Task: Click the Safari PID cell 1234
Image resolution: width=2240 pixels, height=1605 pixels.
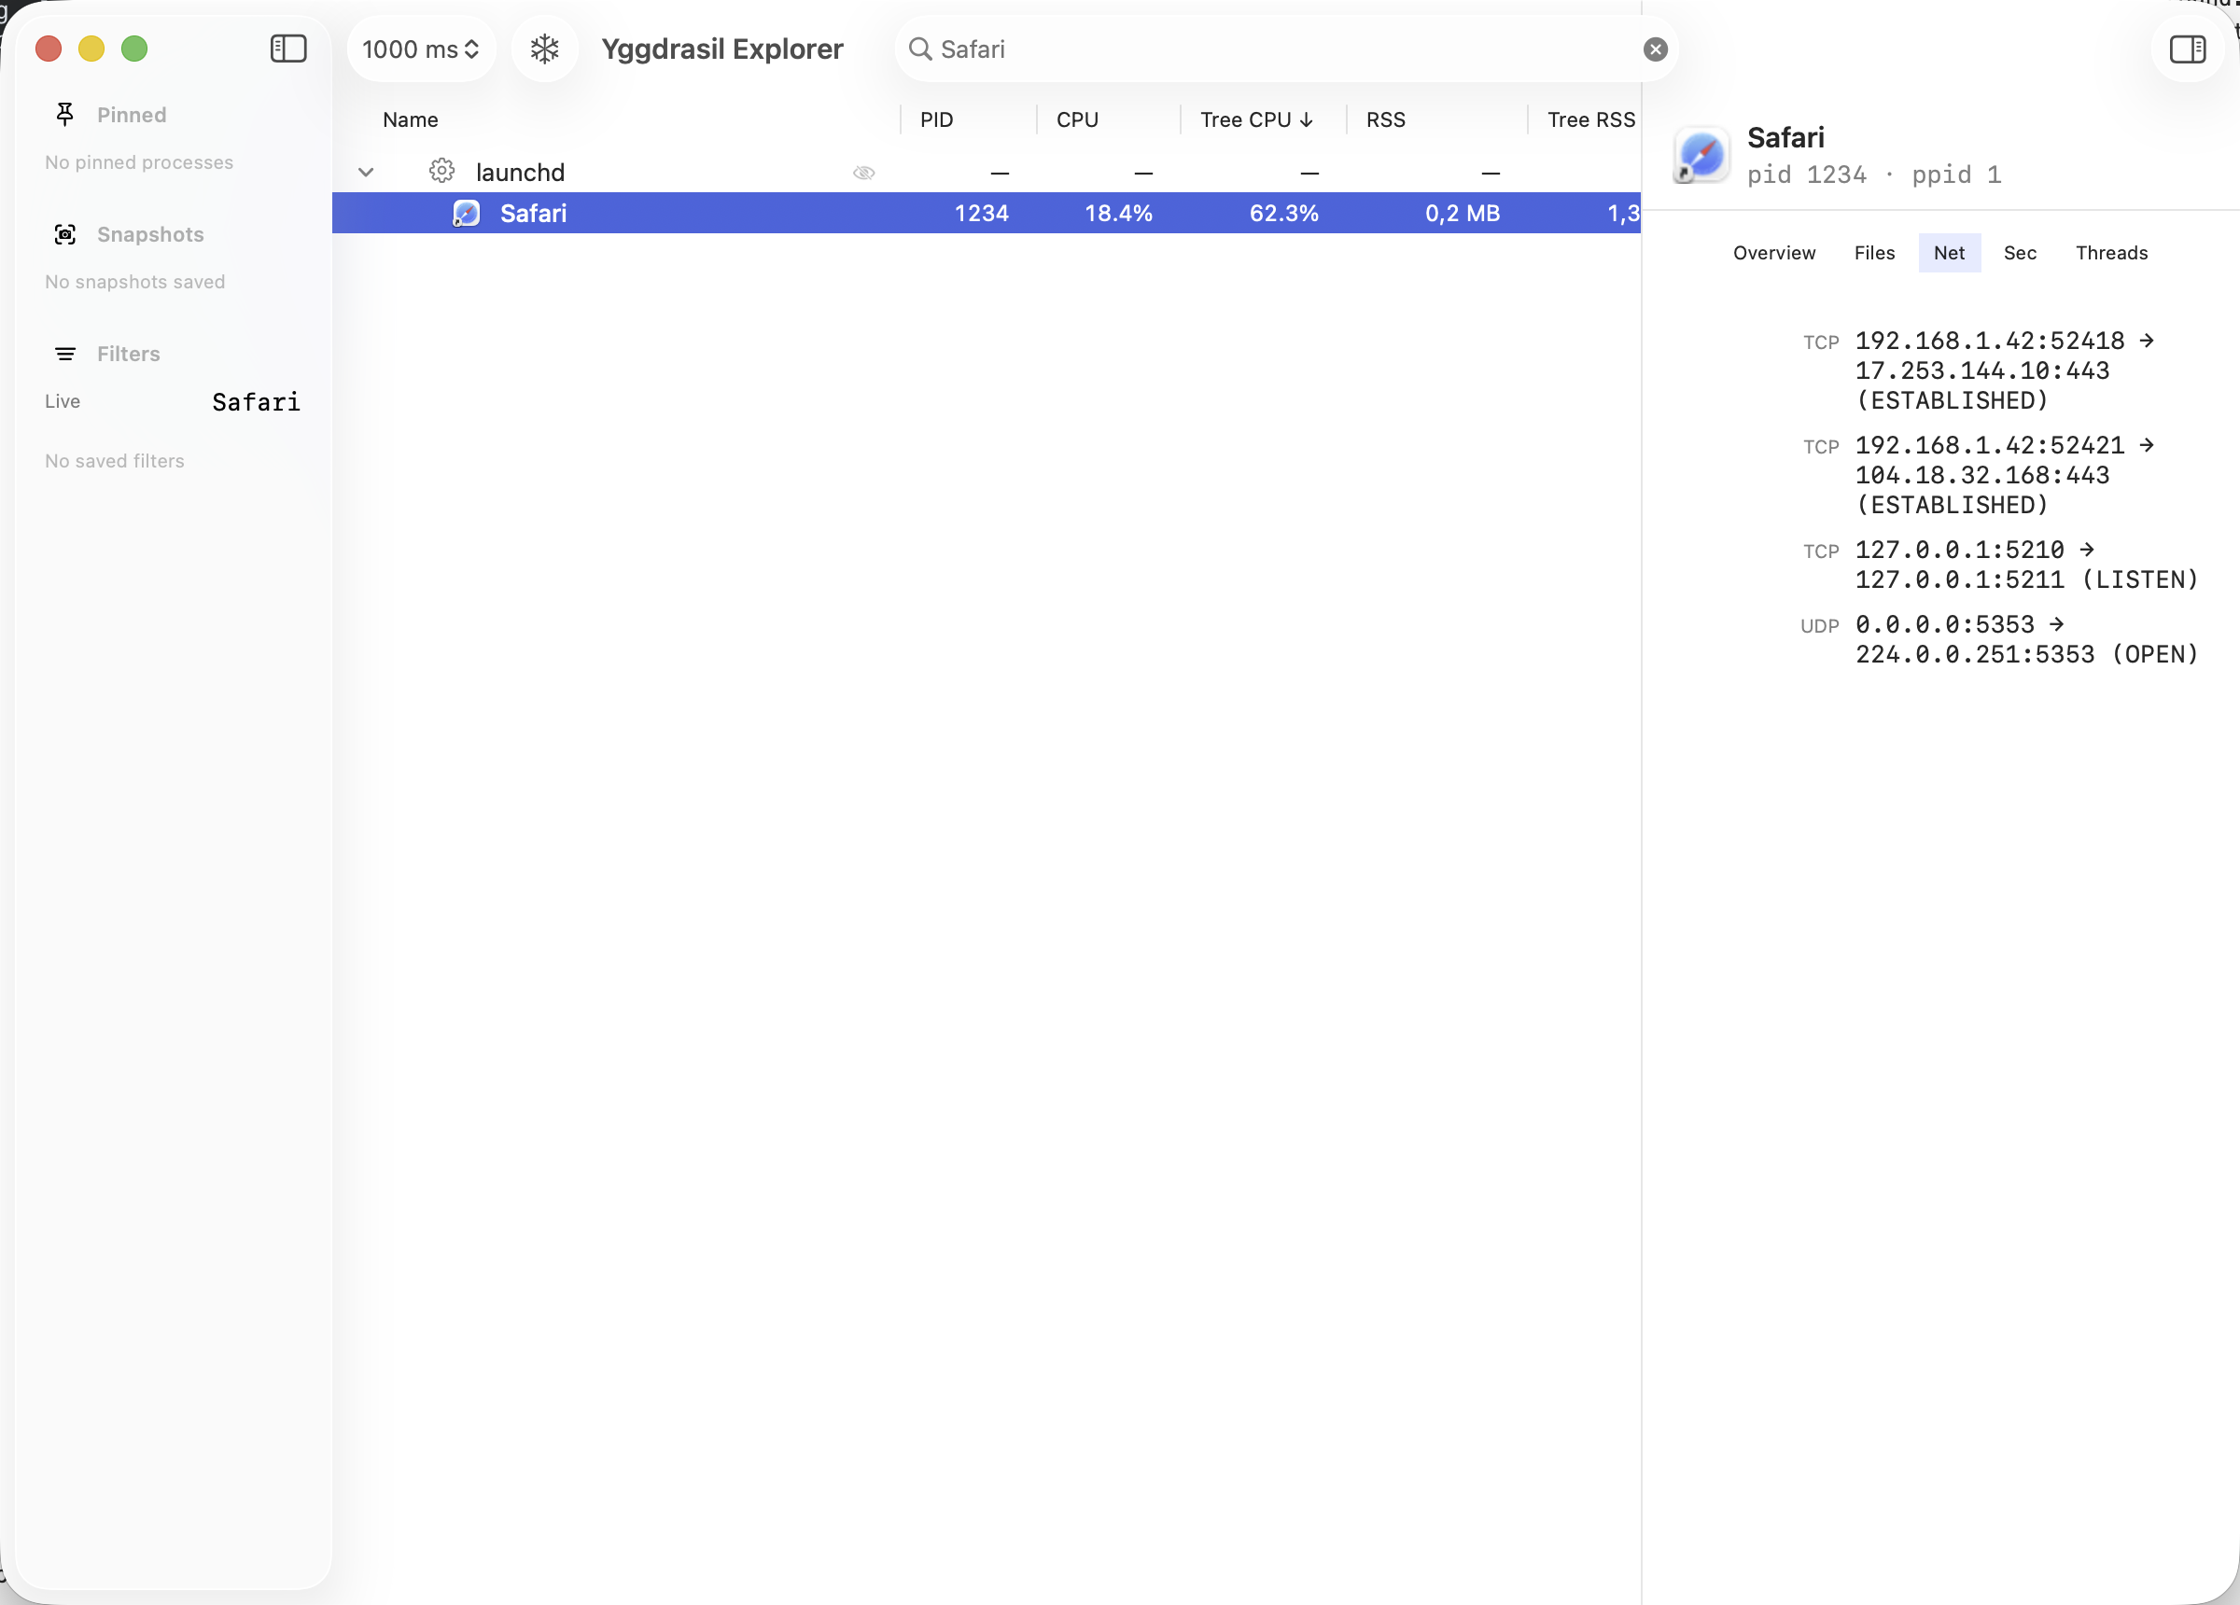Action: coord(981,213)
